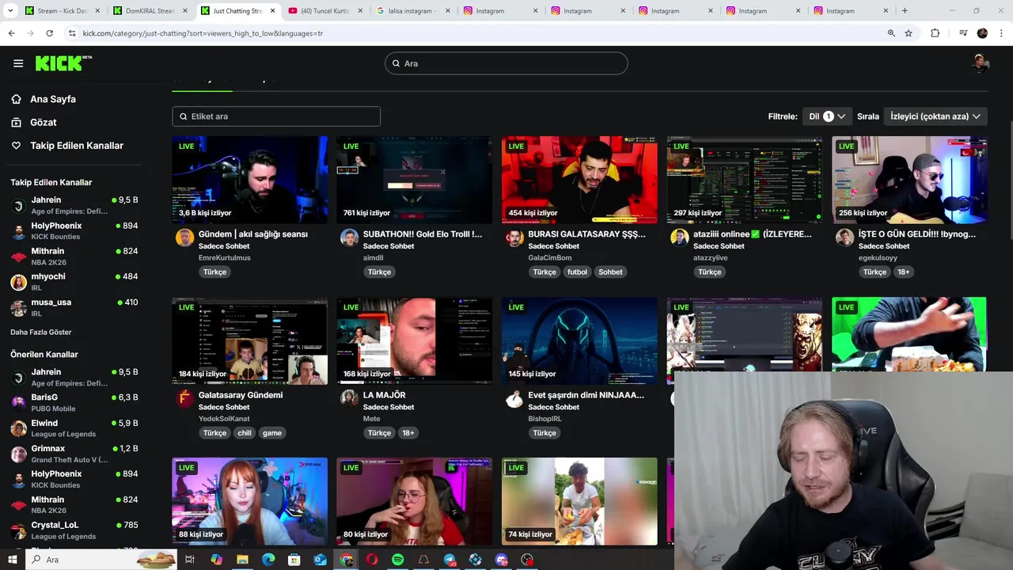Viewport: 1013px width, 570px height.
Task: Focus the Windows taskbar Ara search box
Action: point(101,560)
